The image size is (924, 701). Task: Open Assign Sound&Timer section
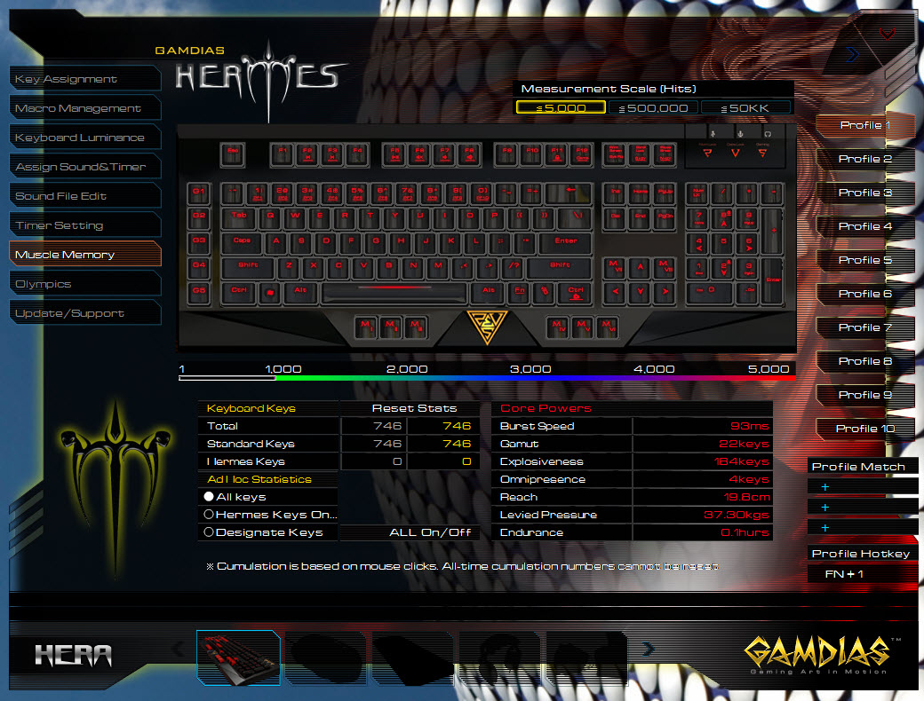85,167
